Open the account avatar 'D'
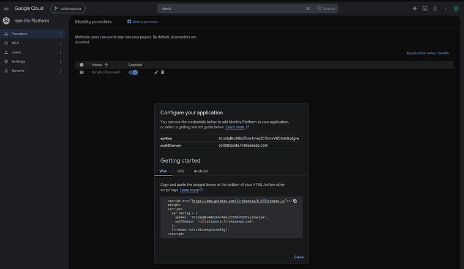Viewport: 464px width, 269px height. pos(455,9)
